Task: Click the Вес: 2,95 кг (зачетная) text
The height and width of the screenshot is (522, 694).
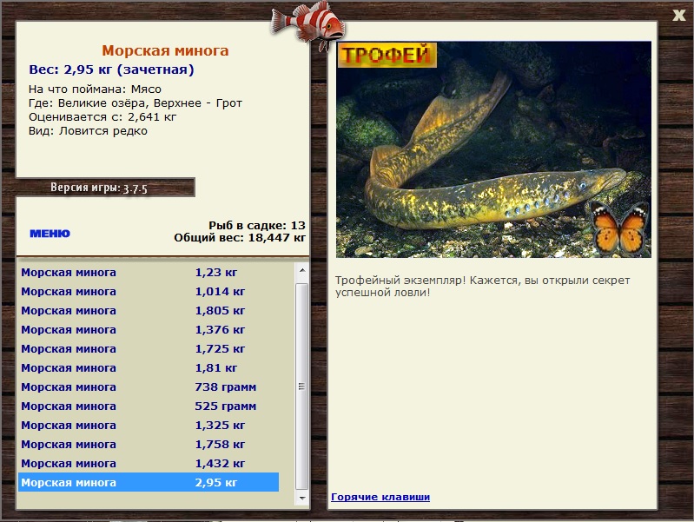Action: coord(111,69)
